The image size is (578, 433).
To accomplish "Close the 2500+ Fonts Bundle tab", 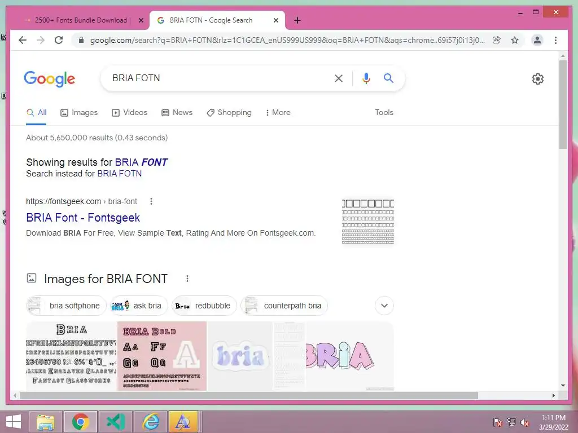I will coord(141,20).
